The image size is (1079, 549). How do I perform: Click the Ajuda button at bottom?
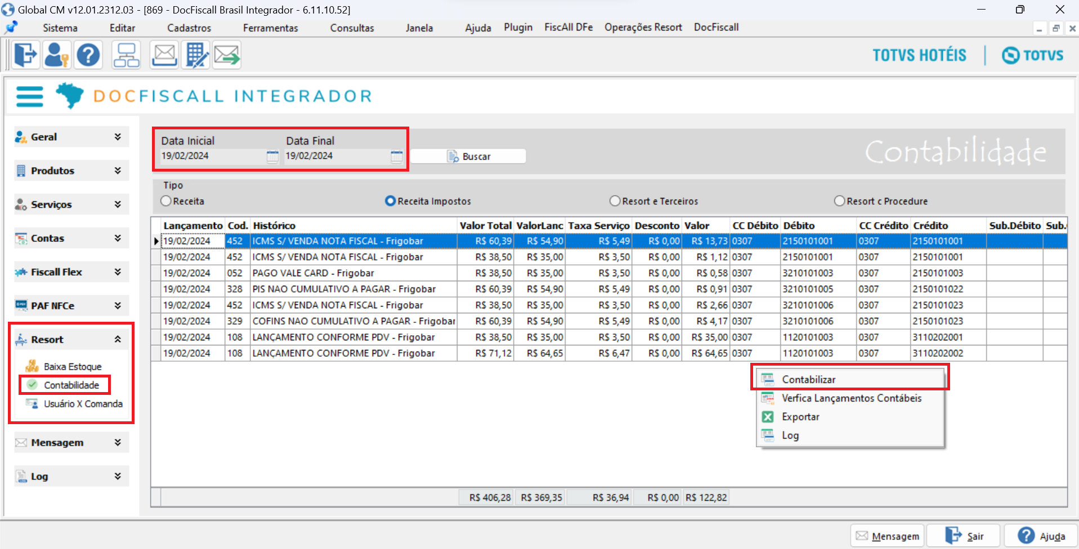pos(1041,536)
